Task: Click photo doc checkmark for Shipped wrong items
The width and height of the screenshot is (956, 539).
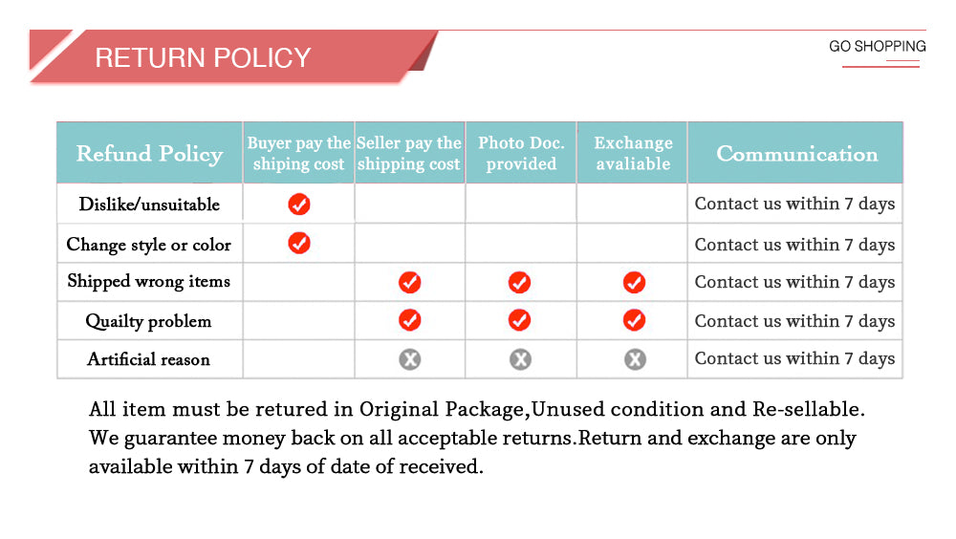Action: point(520,283)
